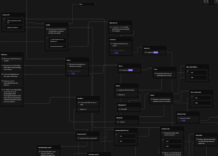
Task: Click the choice input icon in Atalho
Action: [47, 38]
